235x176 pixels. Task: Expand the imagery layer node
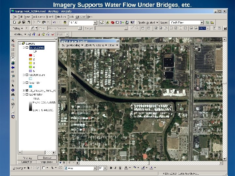(x=23, y=90)
